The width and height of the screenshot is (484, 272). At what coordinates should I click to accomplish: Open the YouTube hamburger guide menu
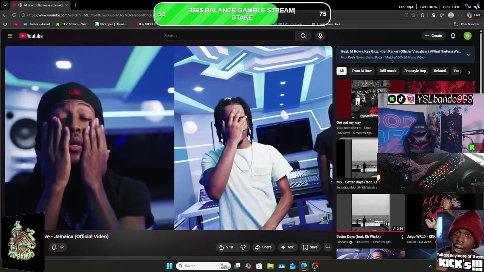10,36
